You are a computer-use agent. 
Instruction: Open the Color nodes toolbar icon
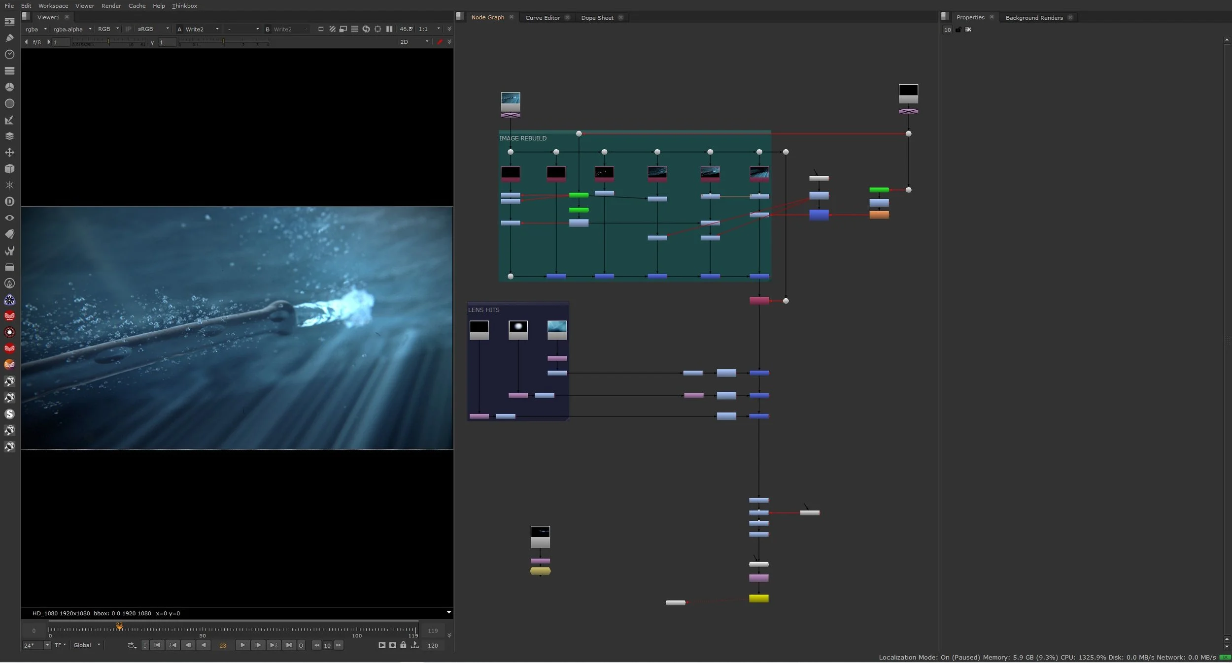coord(9,87)
